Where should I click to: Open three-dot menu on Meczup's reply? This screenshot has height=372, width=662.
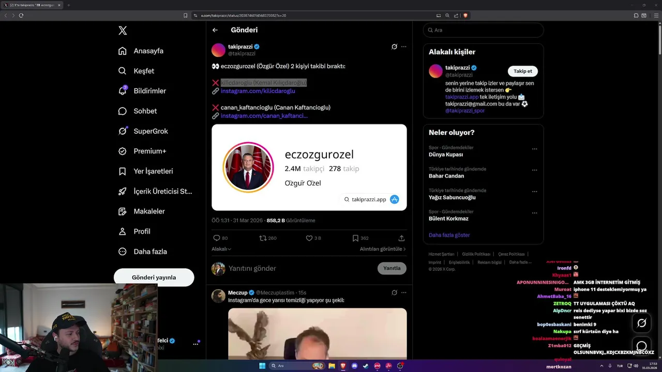point(404,292)
